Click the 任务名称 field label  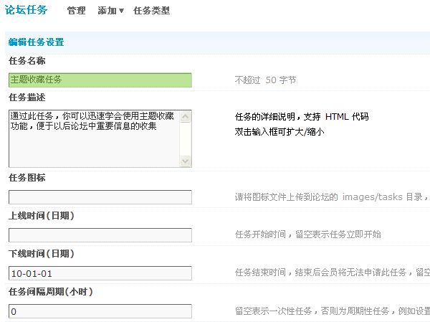click(27, 61)
